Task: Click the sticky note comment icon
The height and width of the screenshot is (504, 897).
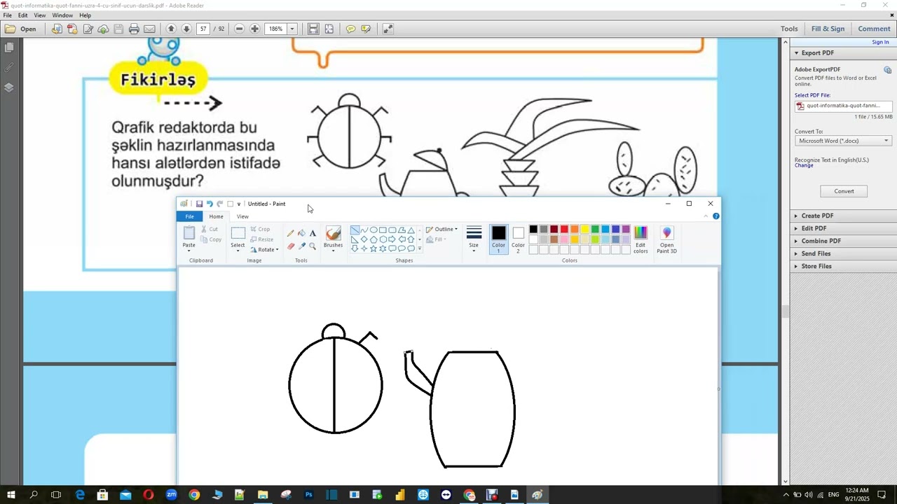Action: pos(350,29)
